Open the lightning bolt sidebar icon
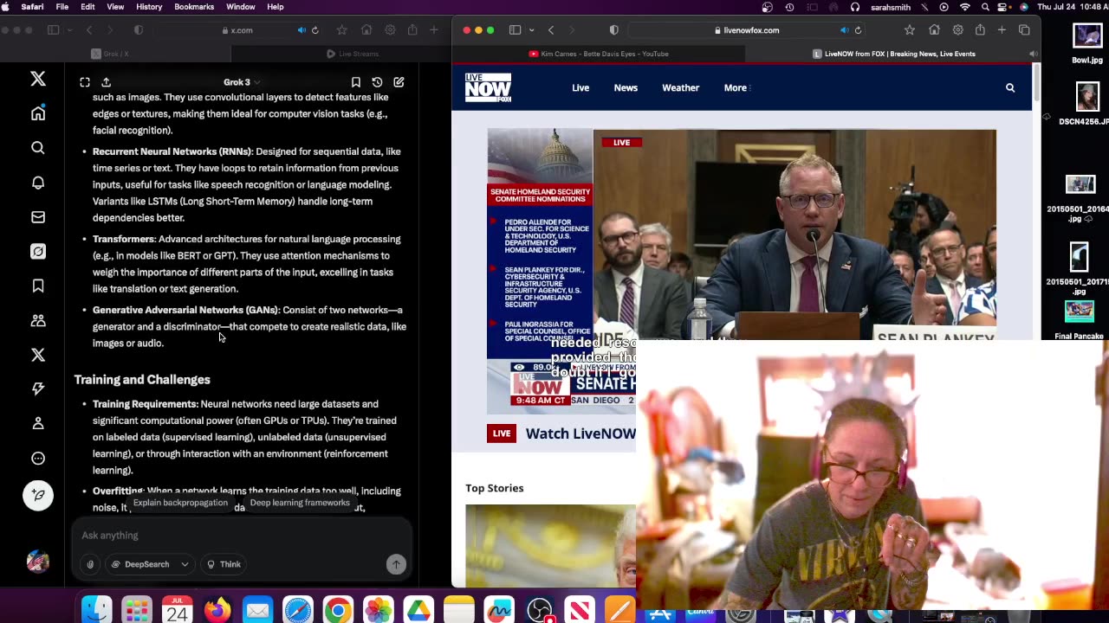1109x623 pixels. pos(38,389)
